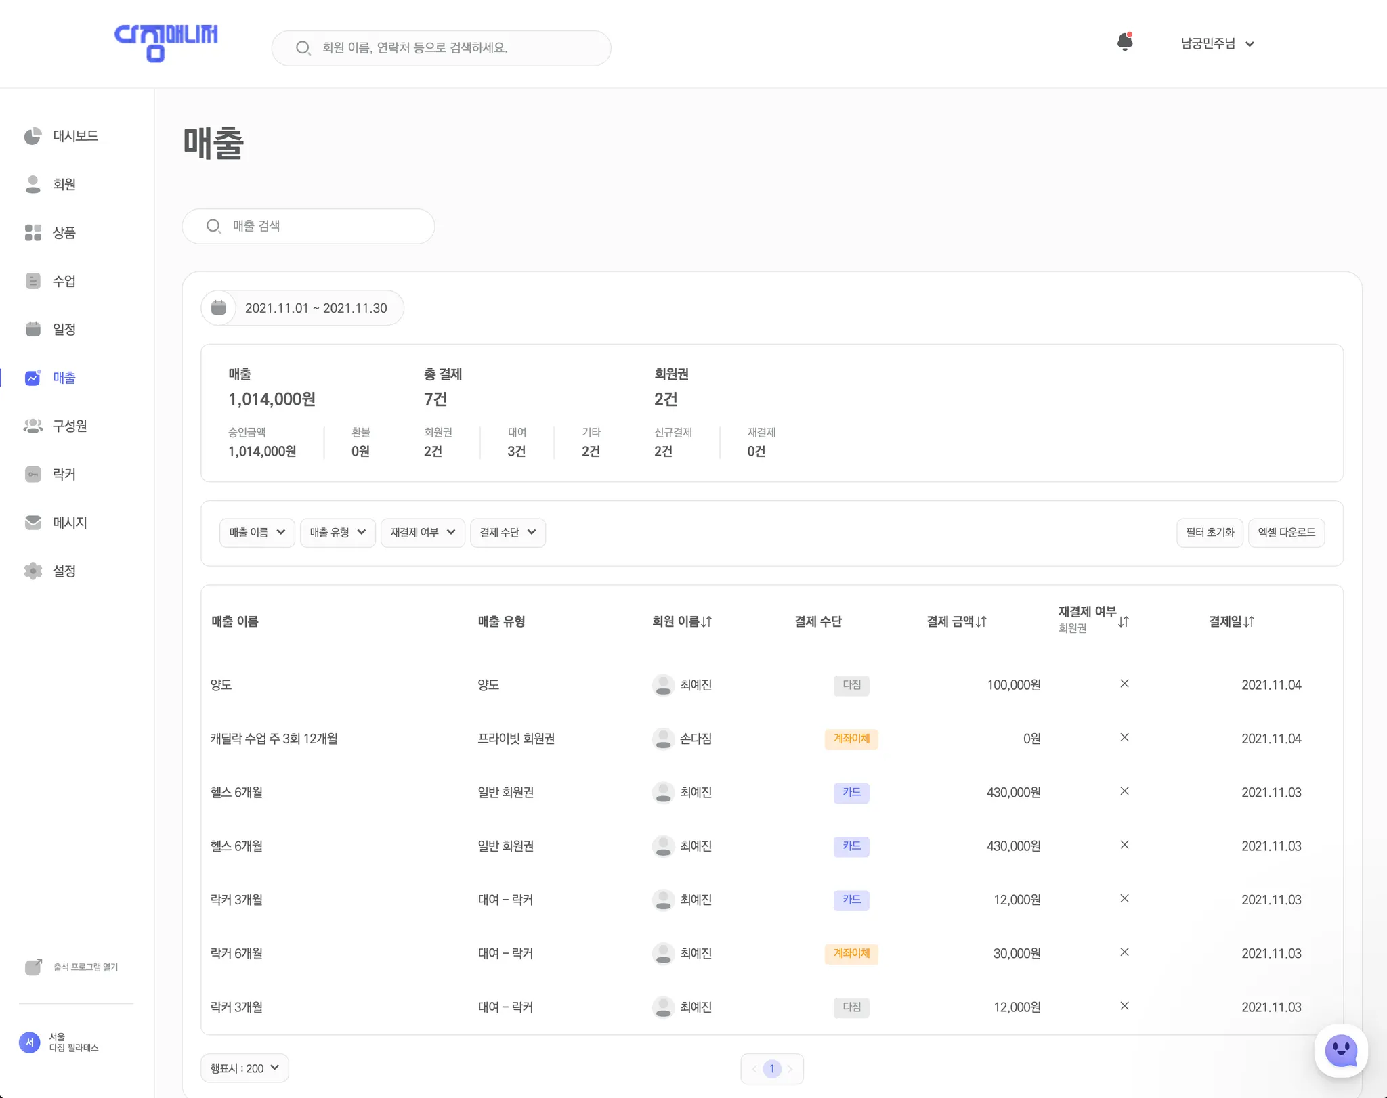Click the notification bell icon
Viewport: 1387px width, 1098px height.
coord(1124,43)
